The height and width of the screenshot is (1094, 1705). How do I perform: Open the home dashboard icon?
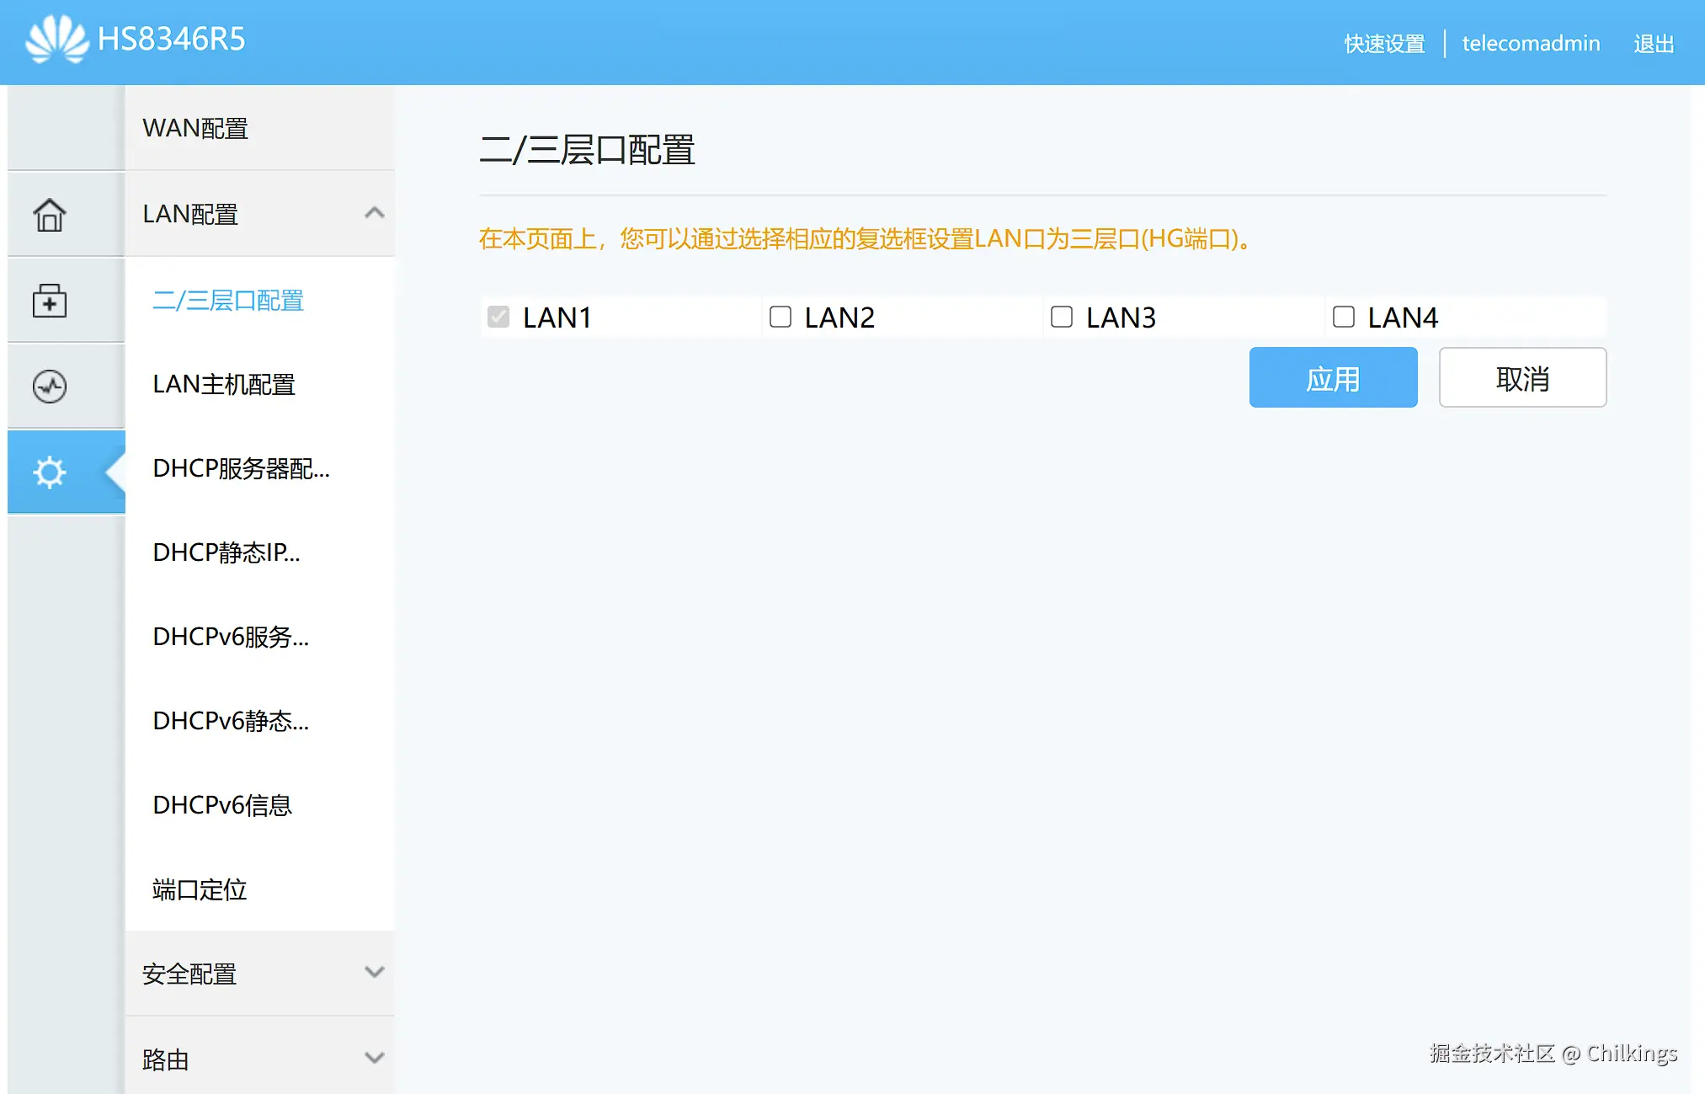(x=50, y=215)
